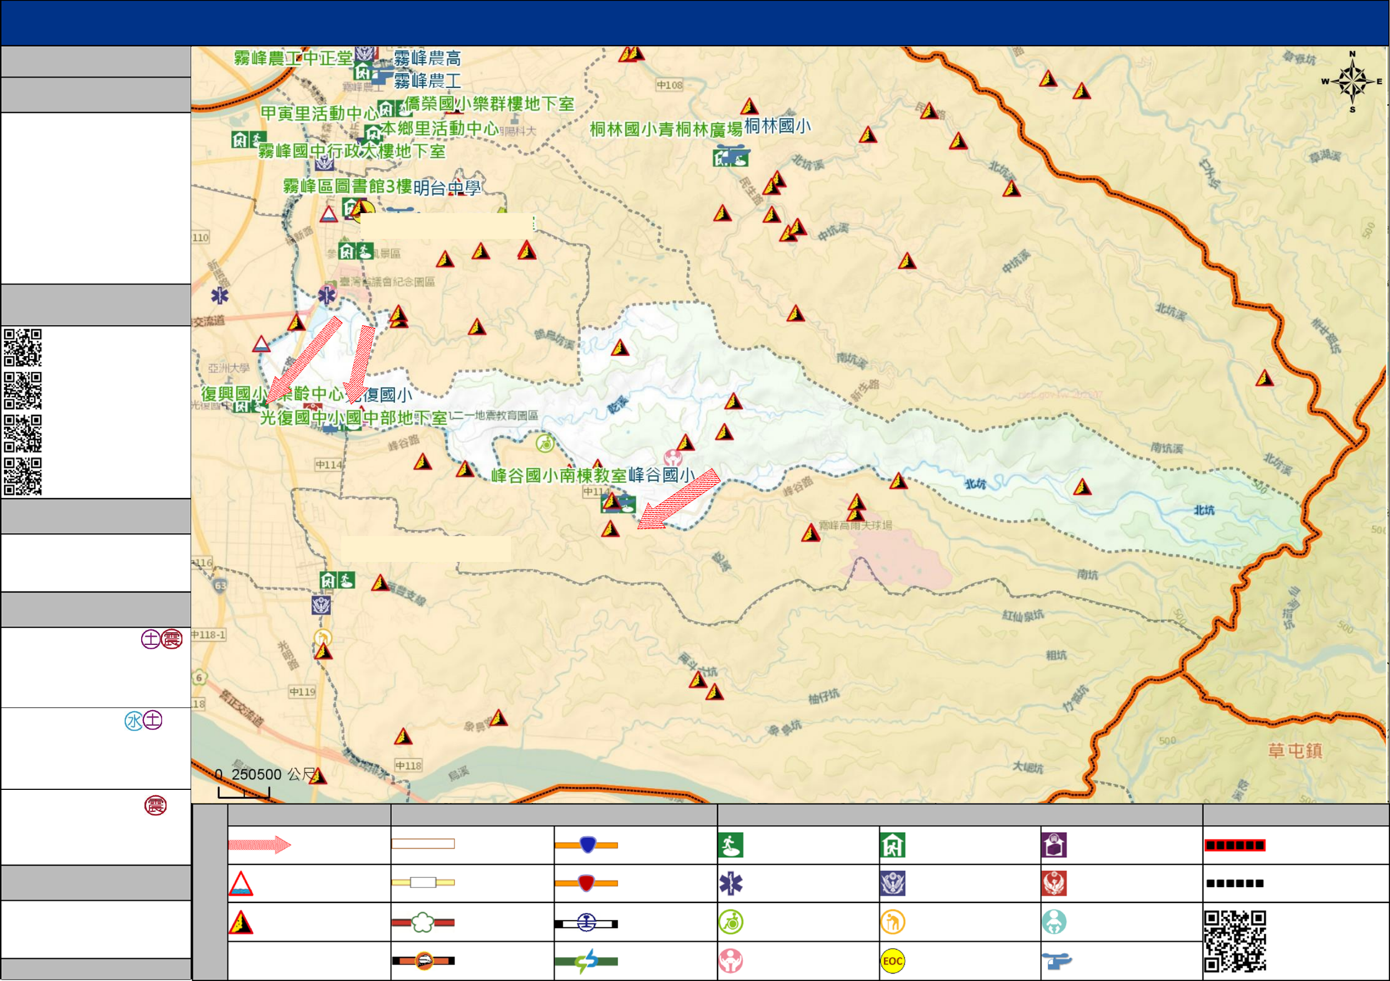Click the 中119 road marker
1390x981 pixels.
pyautogui.click(x=302, y=692)
